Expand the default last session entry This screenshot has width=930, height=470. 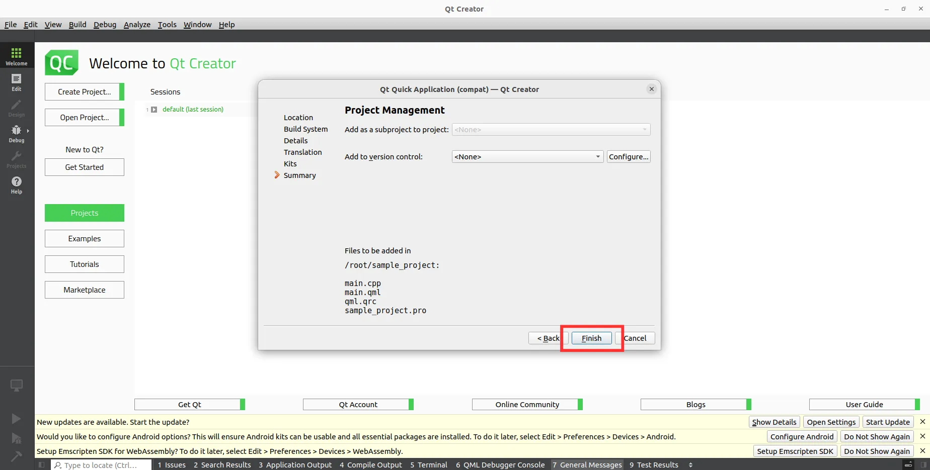click(154, 110)
